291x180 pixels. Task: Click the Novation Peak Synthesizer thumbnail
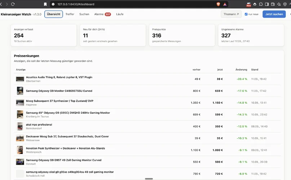click(20, 150)
